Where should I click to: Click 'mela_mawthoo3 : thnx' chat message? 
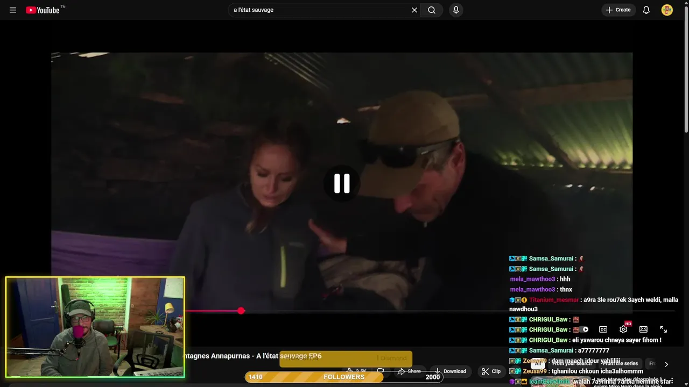coord(541,290)
